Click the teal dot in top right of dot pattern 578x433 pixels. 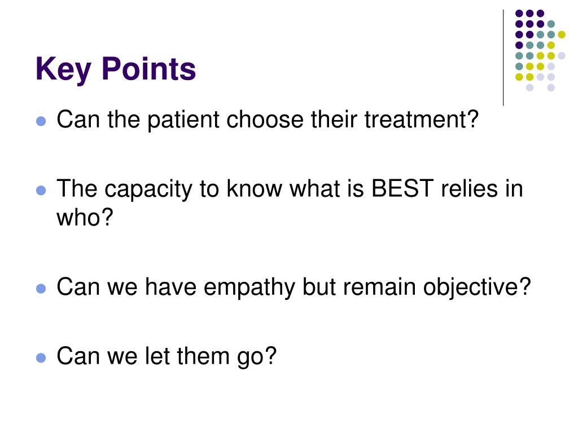click(551, 24)
